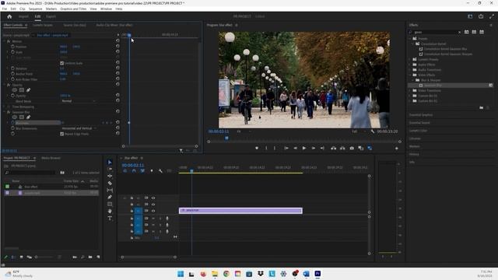Click the Mark Out button
This screenshot has height=280, width=498.
275,148
